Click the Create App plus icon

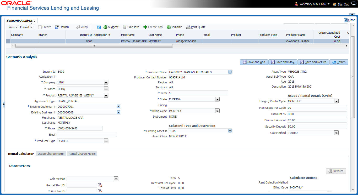[145, 27]
